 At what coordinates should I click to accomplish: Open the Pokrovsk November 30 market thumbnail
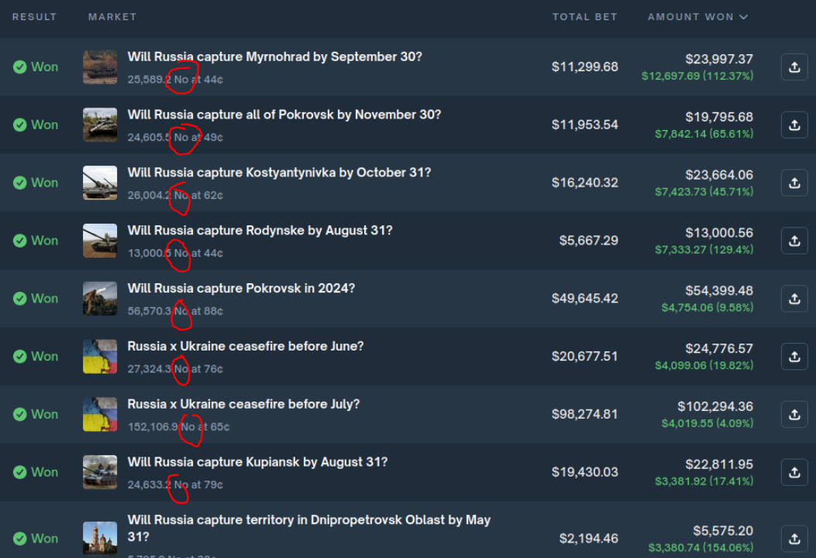click(x=100, y=125)
